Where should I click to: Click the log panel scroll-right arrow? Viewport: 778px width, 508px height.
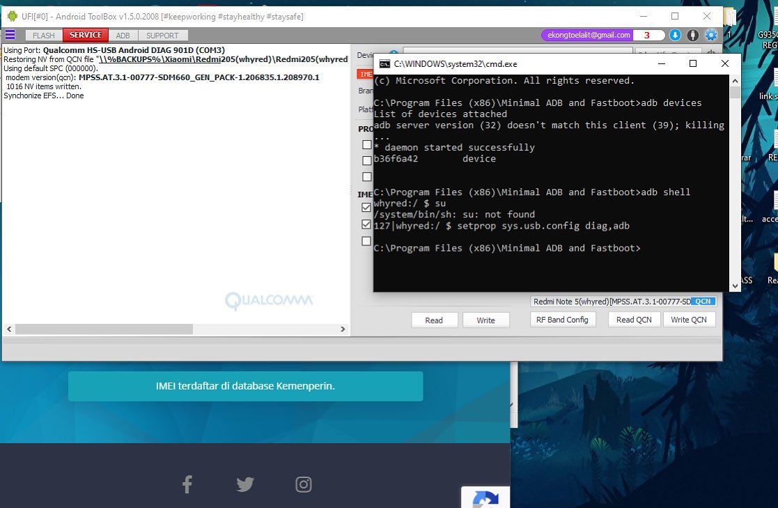tap(343, 329)
